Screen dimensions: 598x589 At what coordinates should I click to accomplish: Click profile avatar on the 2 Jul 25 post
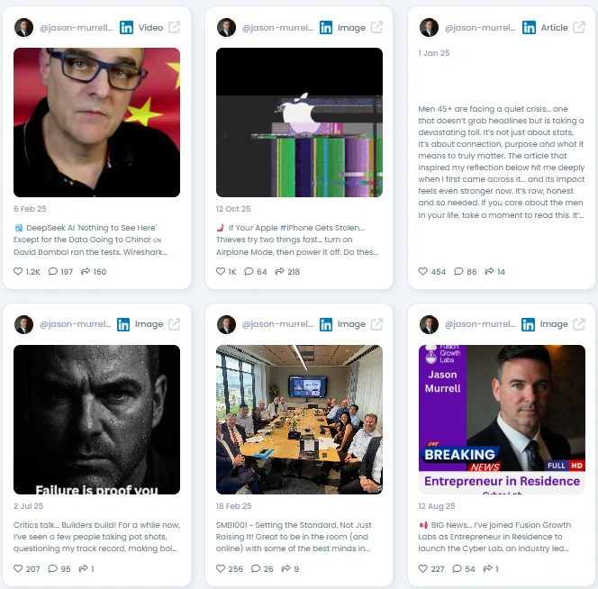(23, 324)
